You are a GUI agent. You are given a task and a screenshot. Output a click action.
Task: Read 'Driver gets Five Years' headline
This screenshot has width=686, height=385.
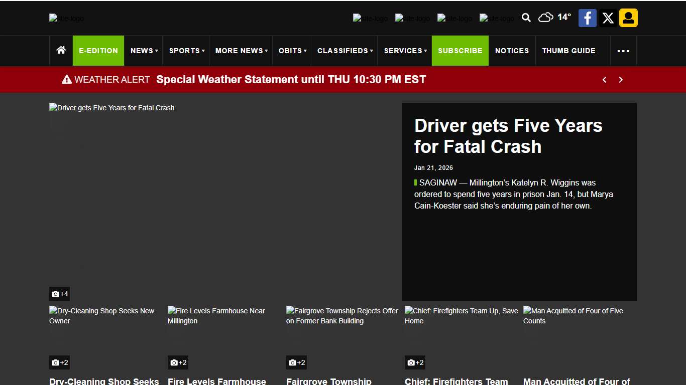click(508, 136)
